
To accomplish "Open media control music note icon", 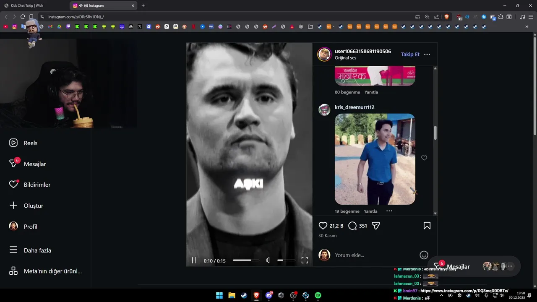I will click(522, 17).
